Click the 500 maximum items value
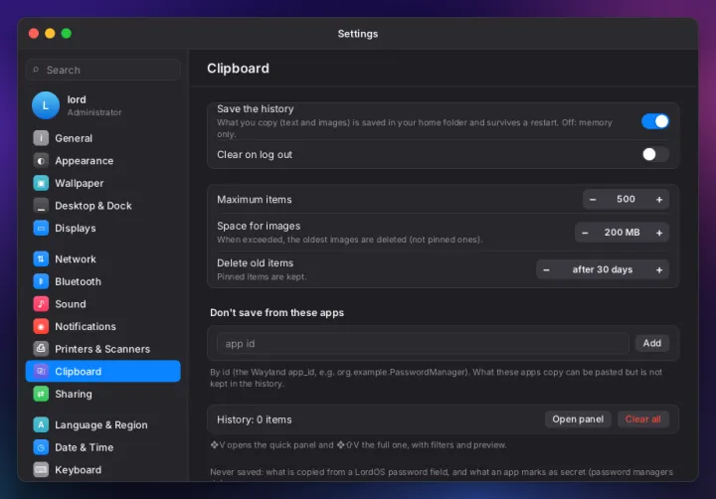The height and width of the screenshot is (499, 716). [626, 199]
